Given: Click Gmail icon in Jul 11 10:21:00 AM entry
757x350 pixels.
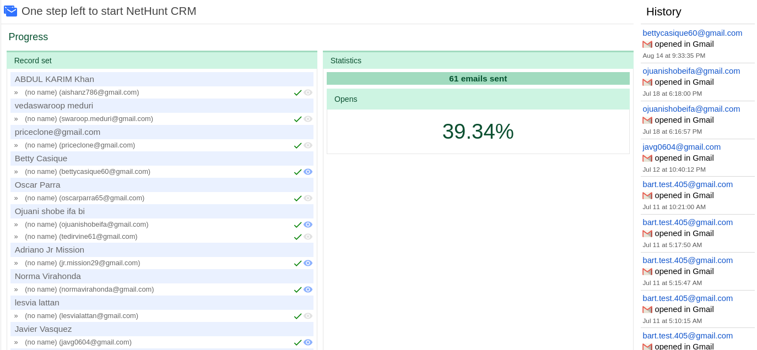Looking at the screenshot, I should (x=647, y=195).
